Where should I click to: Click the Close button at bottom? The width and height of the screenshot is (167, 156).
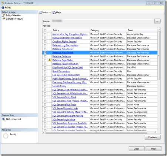(x=137, y=149)
